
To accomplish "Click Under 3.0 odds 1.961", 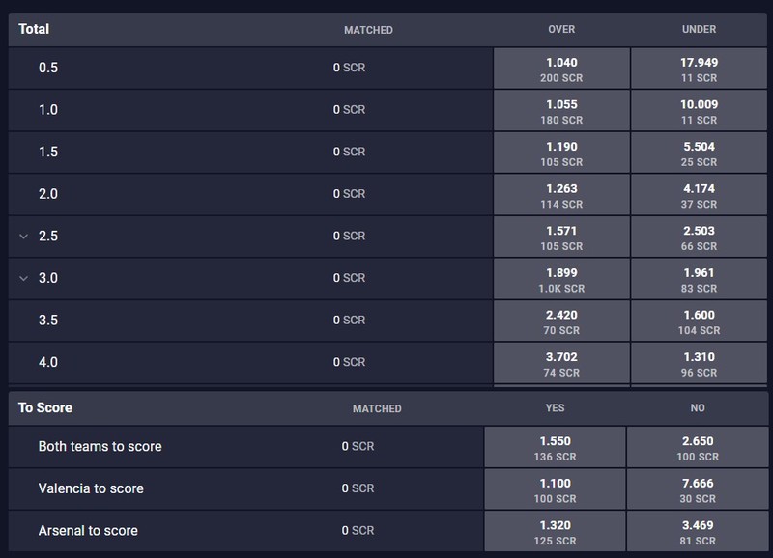I will click(699, 279).
